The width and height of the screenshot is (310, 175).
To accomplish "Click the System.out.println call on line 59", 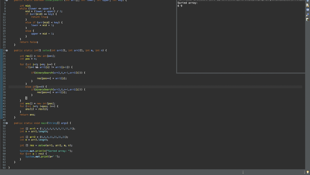I will pyautogui.click(x=33, y=151).
